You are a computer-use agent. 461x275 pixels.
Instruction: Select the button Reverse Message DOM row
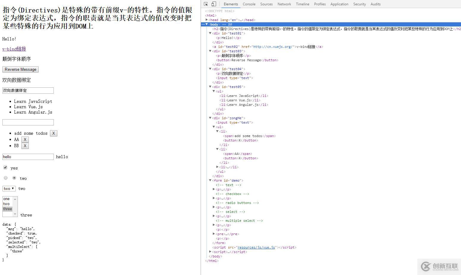(331, 60)
